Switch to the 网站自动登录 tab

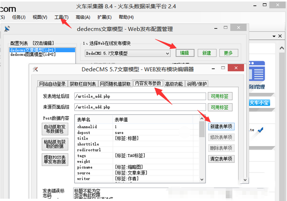click(52, 84)
